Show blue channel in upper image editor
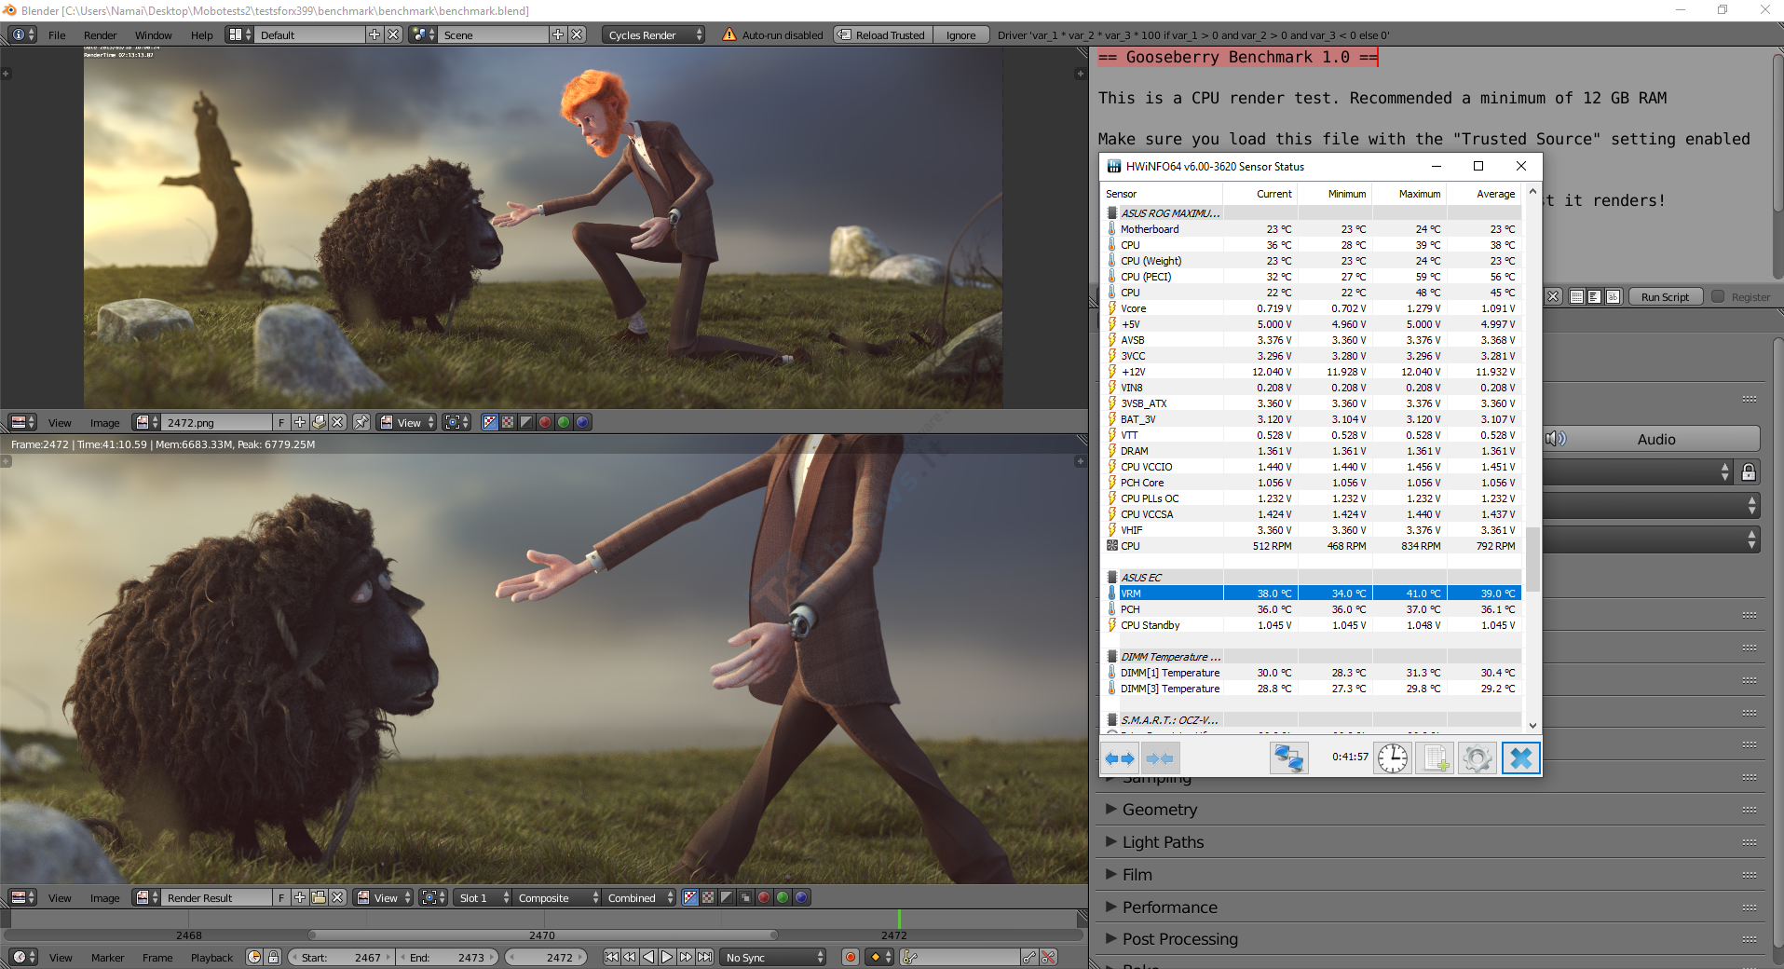The height and width of the screenshot is (969, 1784). (582, 422)
